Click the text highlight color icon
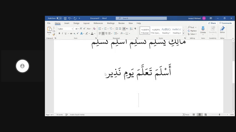Viewport: 236px width, 132px height. 87,33
